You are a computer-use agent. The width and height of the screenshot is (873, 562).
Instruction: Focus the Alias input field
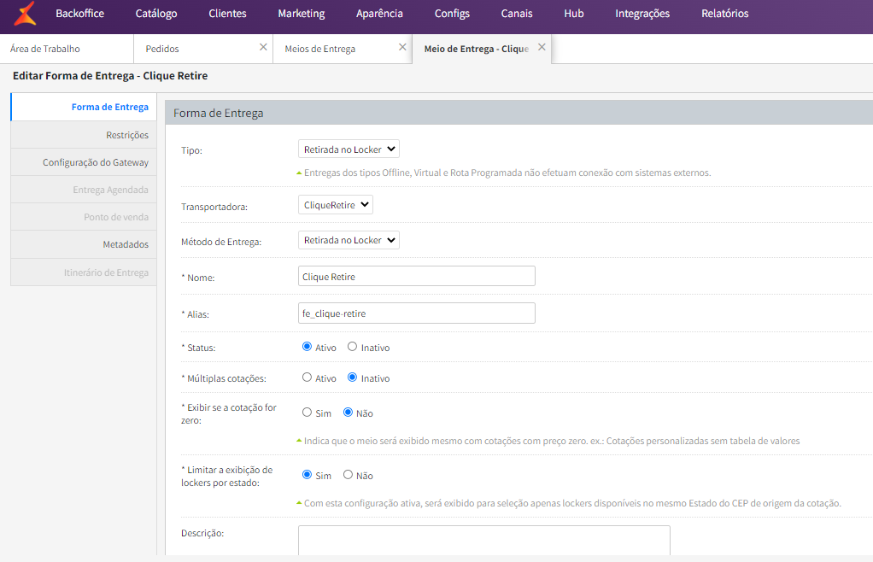tap(417, 313)
